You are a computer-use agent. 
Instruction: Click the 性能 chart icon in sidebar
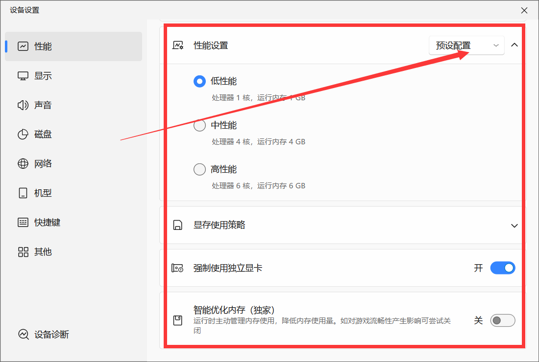[x=23, y=46]
